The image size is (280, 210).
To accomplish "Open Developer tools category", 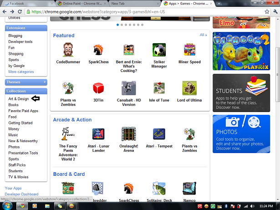I will pos(20,41).
